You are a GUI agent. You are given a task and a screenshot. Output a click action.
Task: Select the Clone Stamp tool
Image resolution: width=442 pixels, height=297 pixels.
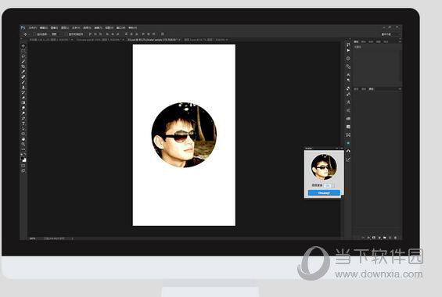tap(23, 88)
